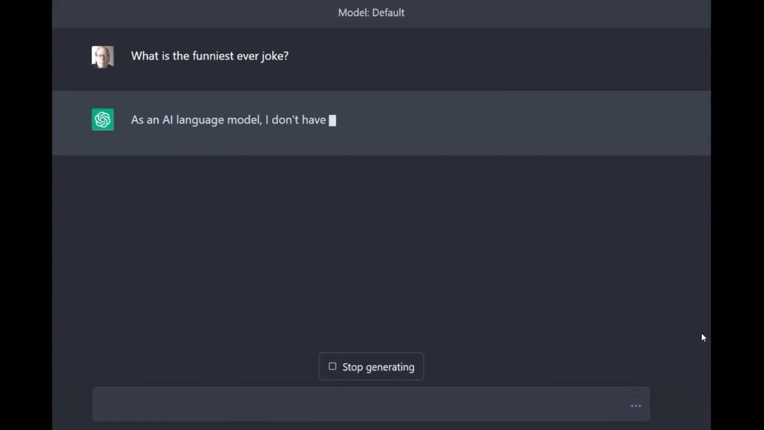Click the word "What" starting the user question

143,56
